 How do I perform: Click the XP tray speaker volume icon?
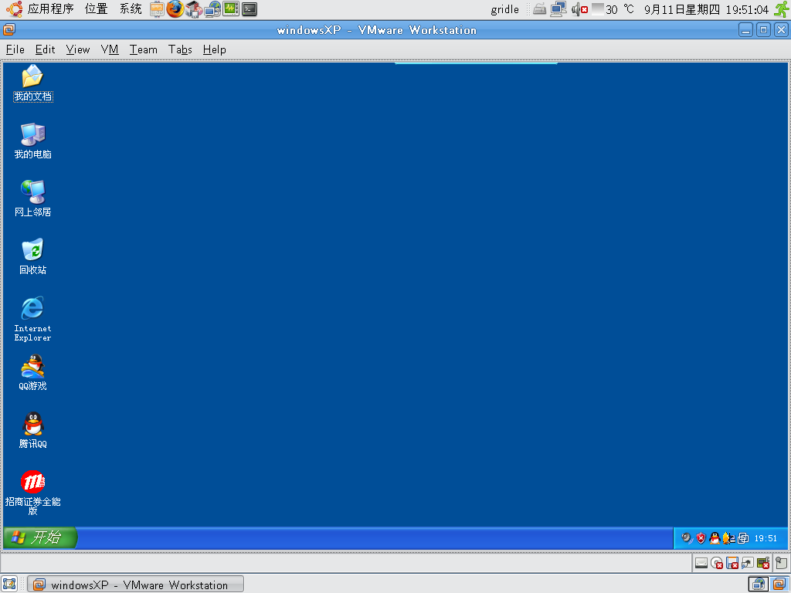[687, 538]
